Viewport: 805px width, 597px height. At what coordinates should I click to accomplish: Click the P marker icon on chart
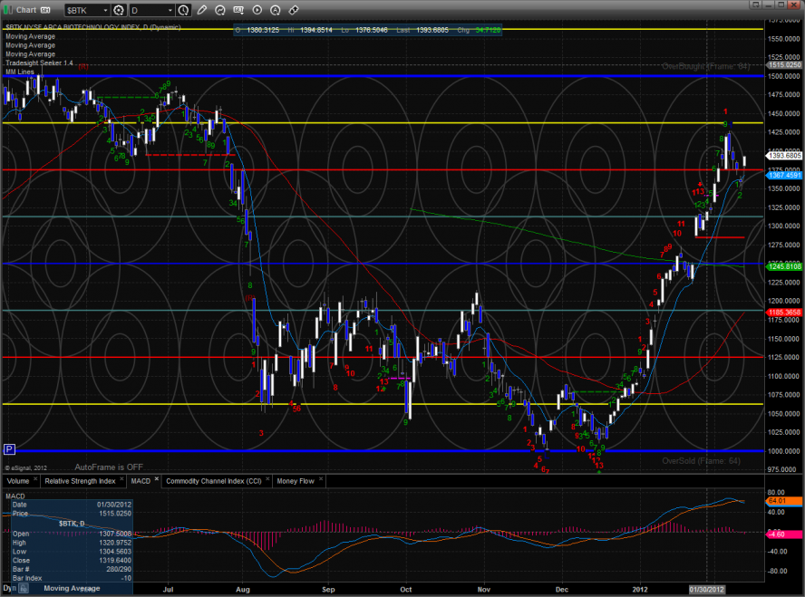[x=9, y=449]
